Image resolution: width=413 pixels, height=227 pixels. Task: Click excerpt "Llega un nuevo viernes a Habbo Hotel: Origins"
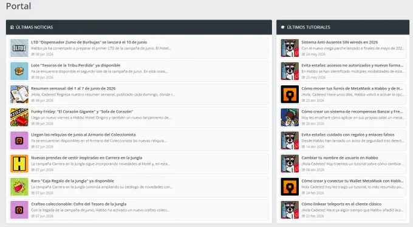pyautogui.click(x=101, y=117)
